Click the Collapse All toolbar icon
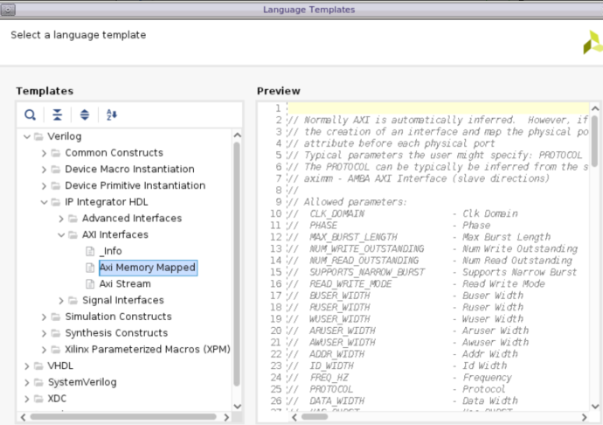603x425 pixels. (x=58, y=115)
